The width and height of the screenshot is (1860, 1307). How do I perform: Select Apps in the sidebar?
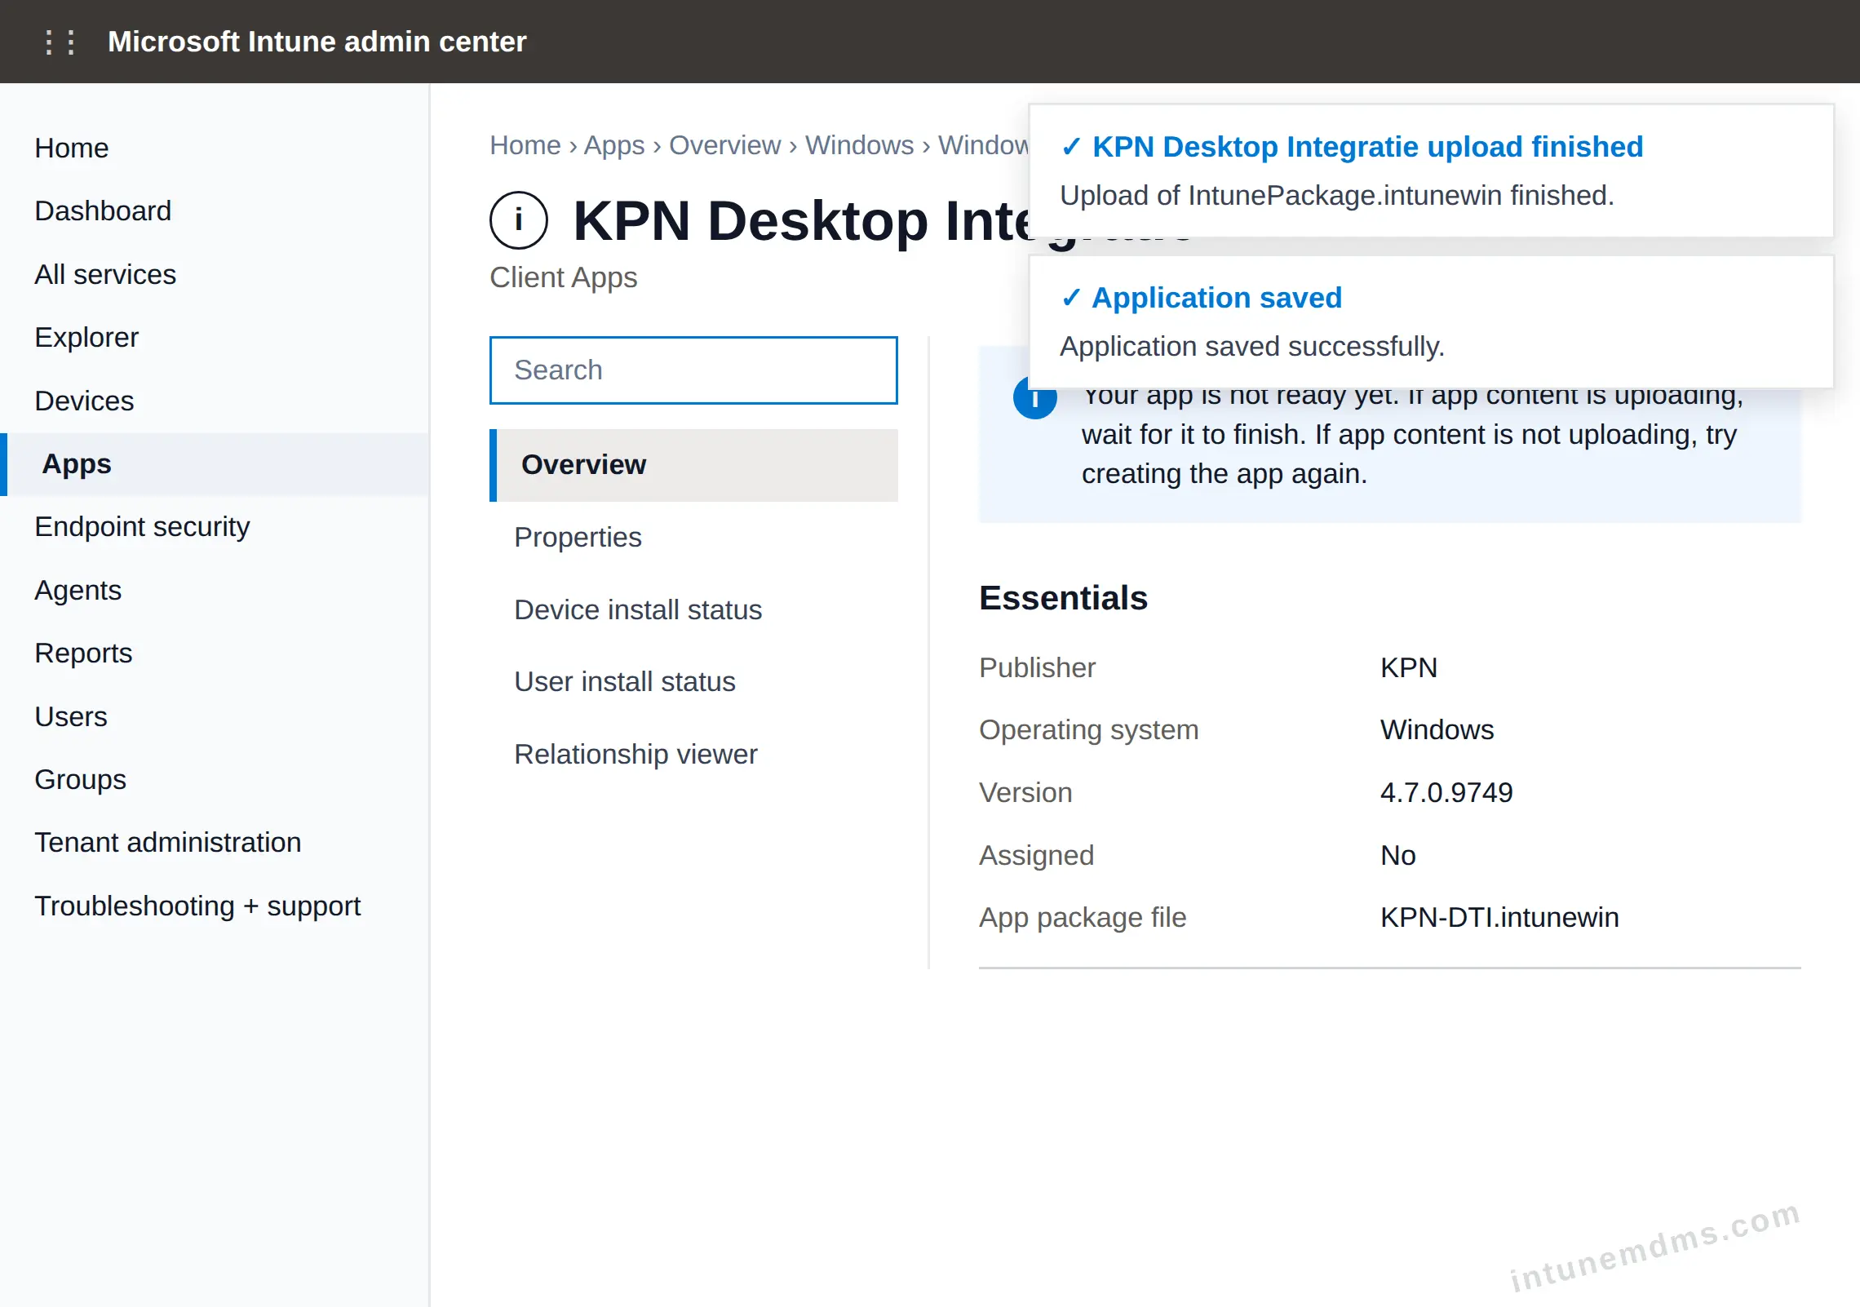215,464
